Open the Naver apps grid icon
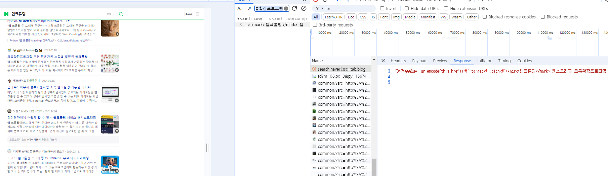Image resolution: width=608 pixels, height=176 pixels. (x=197, y=14)
